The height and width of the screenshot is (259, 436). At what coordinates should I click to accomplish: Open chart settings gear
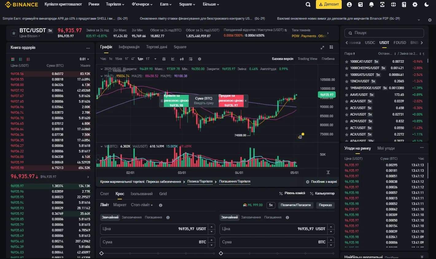(x=200, y=59)
